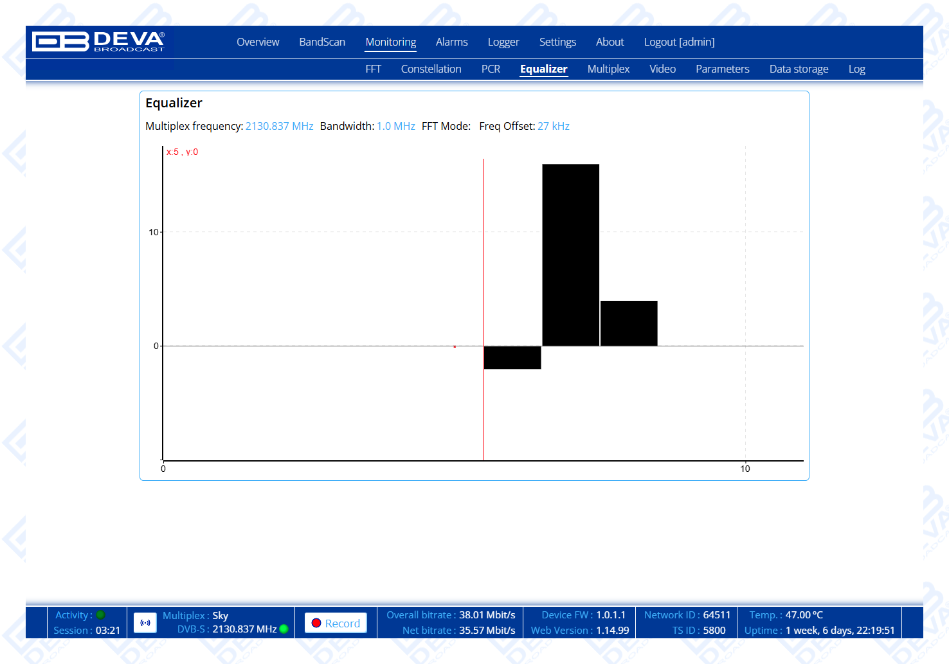Go to the BandScan menu
This screenshot has width=949, height=664.
coord(322,42)
